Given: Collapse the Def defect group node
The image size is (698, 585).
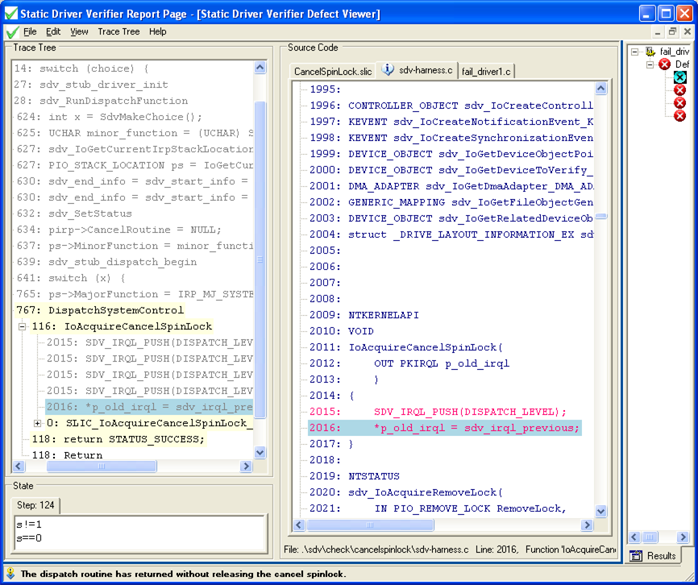Looking at the screenshot, I should 650,64.
